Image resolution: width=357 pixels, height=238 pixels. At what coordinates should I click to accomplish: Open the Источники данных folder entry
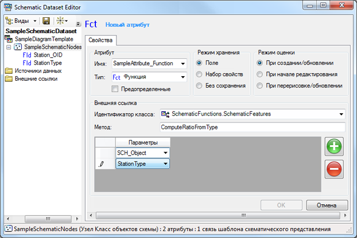[38, 71]
